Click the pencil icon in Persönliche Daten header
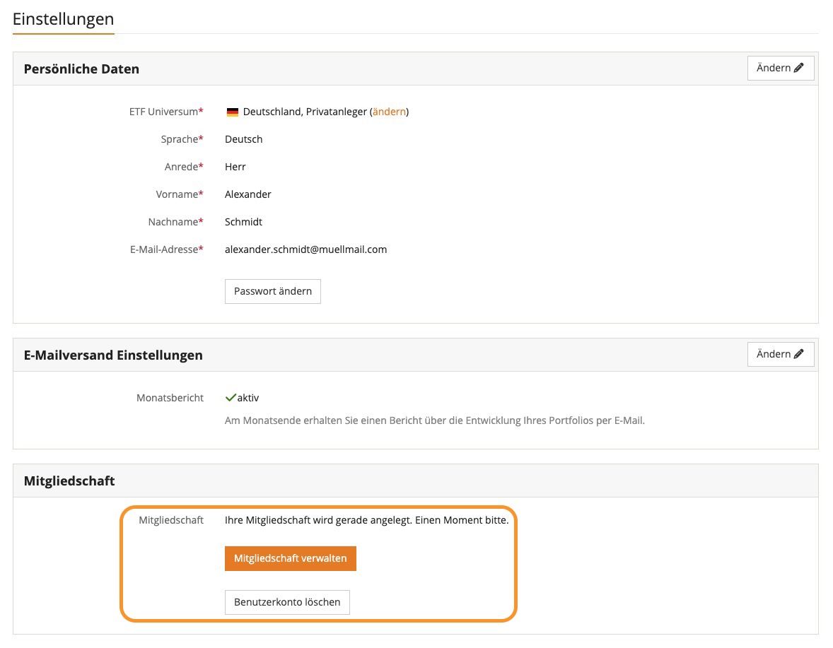This screenshot has height=648, width=833. click(x=799, y=69)
